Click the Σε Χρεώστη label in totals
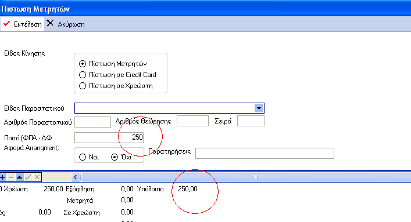The height and width of the screenshot is (222, 411). pyautogui.click(x=81, y=213)
